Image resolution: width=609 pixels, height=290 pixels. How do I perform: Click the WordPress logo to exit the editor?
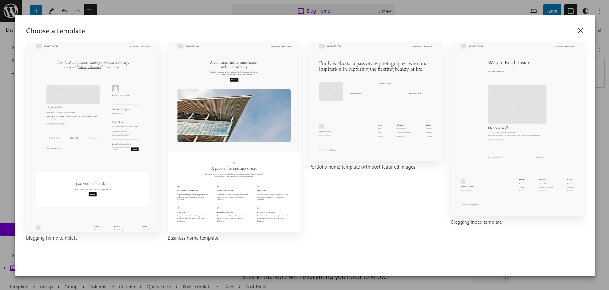tap(11, 10)
